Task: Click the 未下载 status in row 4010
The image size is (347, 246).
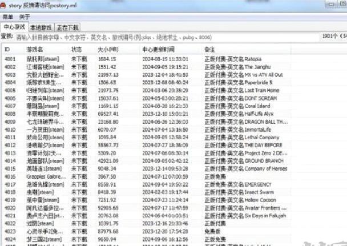Action: pyautogui.click(x=79, y=130)
